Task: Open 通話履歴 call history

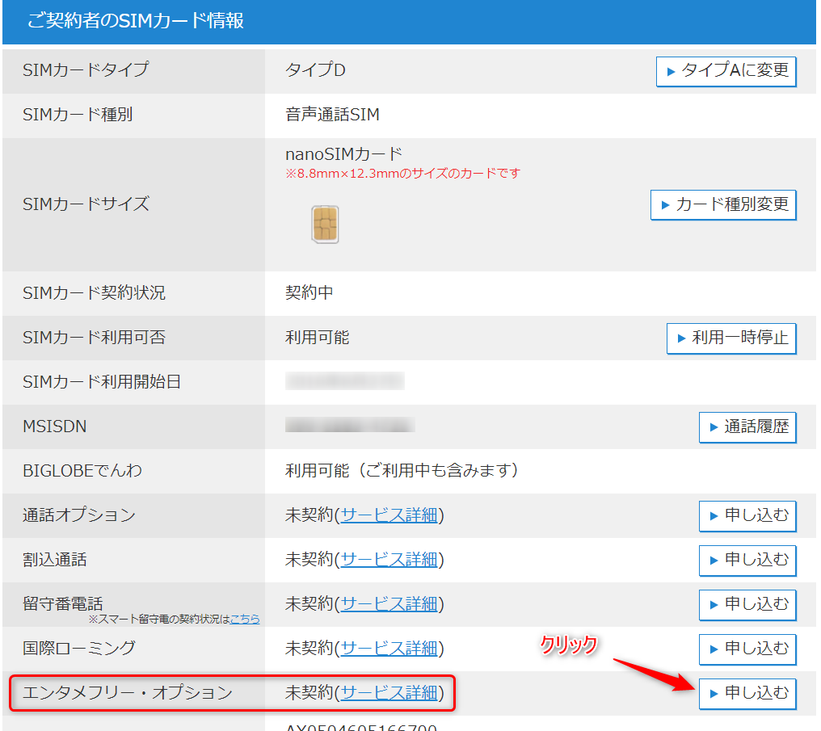Action: [x=747, y=426]
